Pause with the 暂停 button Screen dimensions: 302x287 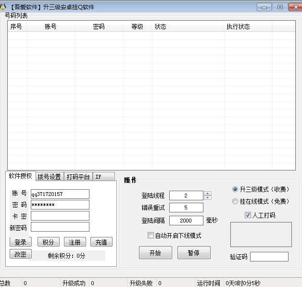194,253
